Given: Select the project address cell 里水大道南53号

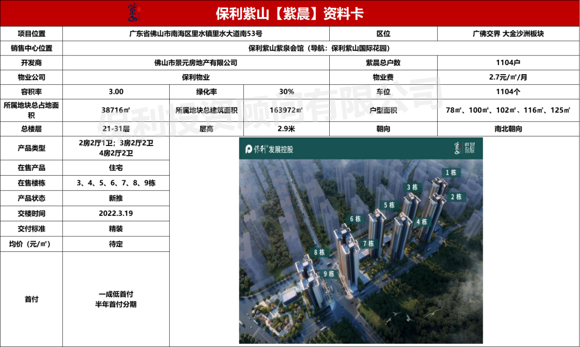Looking at the screenshot, I should (195, 34).
